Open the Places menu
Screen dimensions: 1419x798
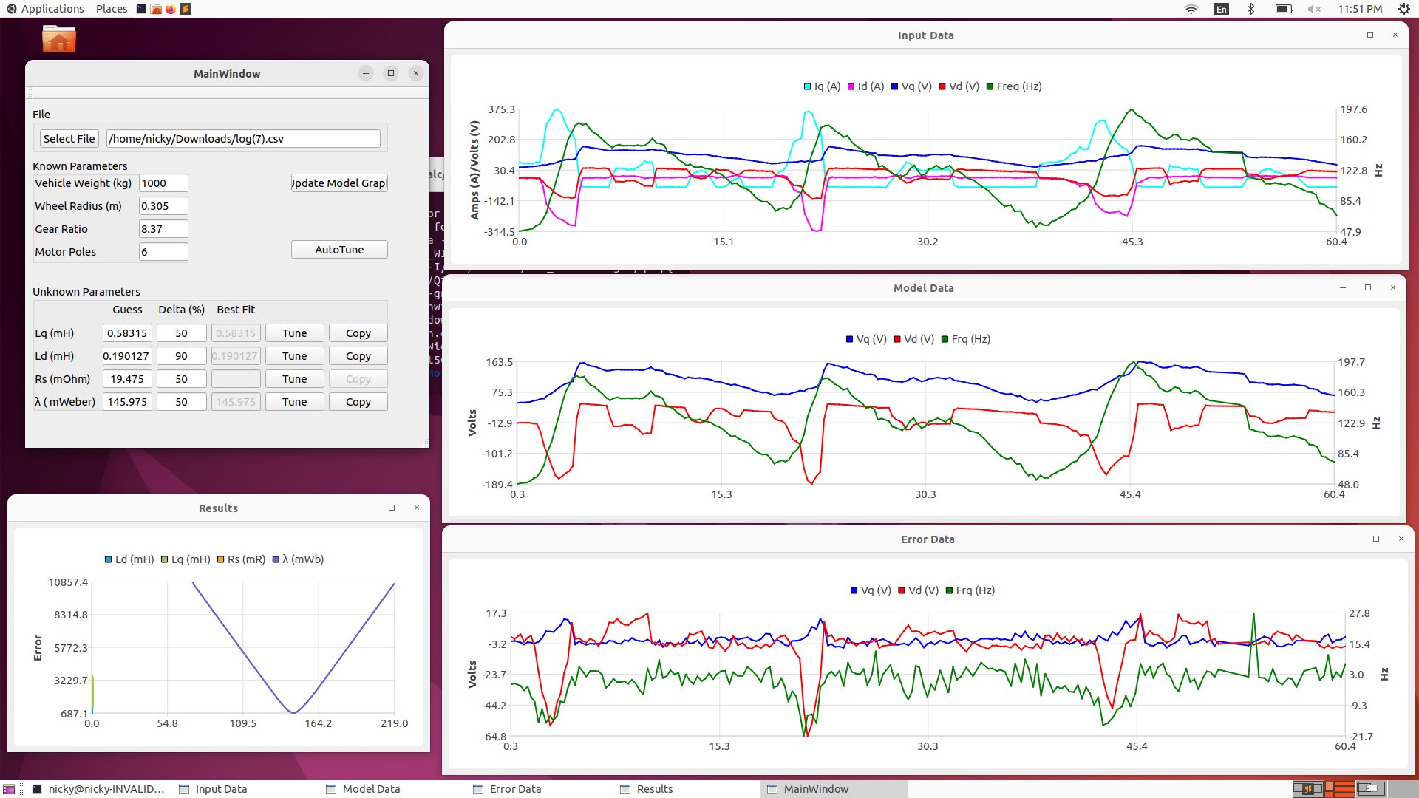112,9
